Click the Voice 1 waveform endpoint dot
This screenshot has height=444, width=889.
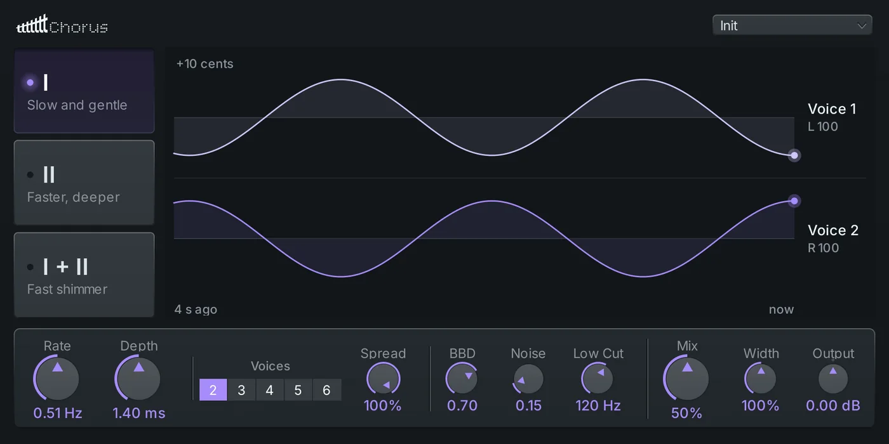tap(794, 155)
